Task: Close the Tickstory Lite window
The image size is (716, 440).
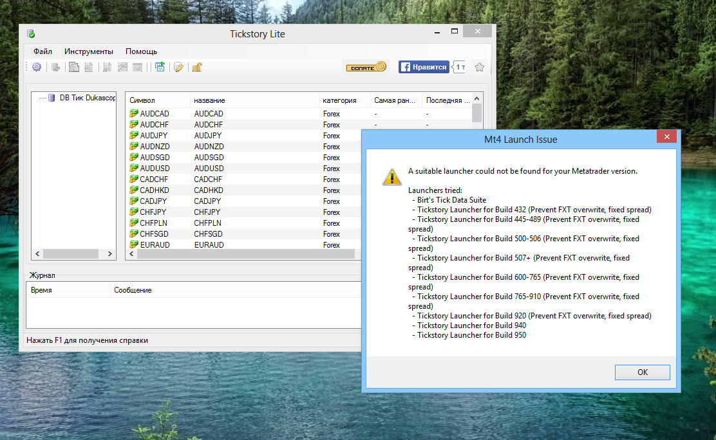Action: (x=477, y=31)
